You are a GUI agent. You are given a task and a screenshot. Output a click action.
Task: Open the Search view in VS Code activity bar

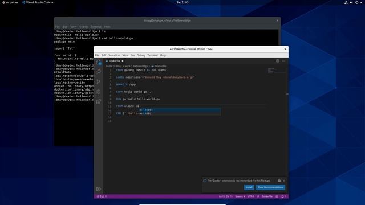coord(99,72)
